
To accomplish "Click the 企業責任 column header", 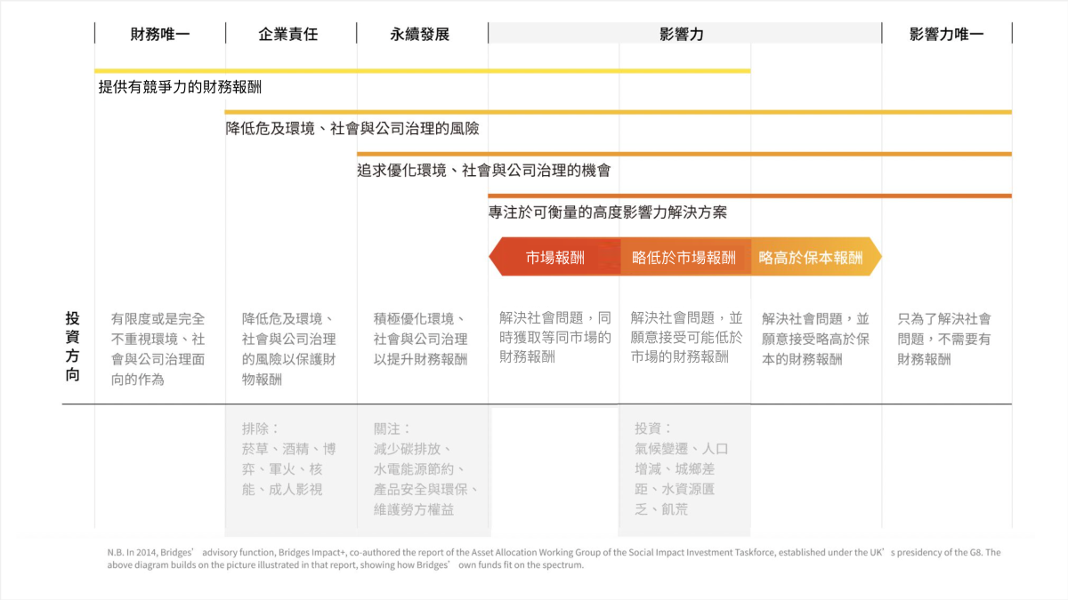I will coord(288,35).
